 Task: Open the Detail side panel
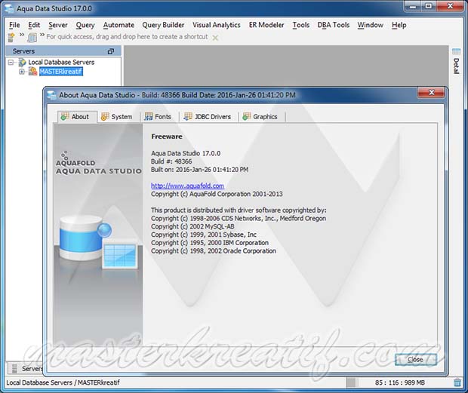(x=456, y=66)
